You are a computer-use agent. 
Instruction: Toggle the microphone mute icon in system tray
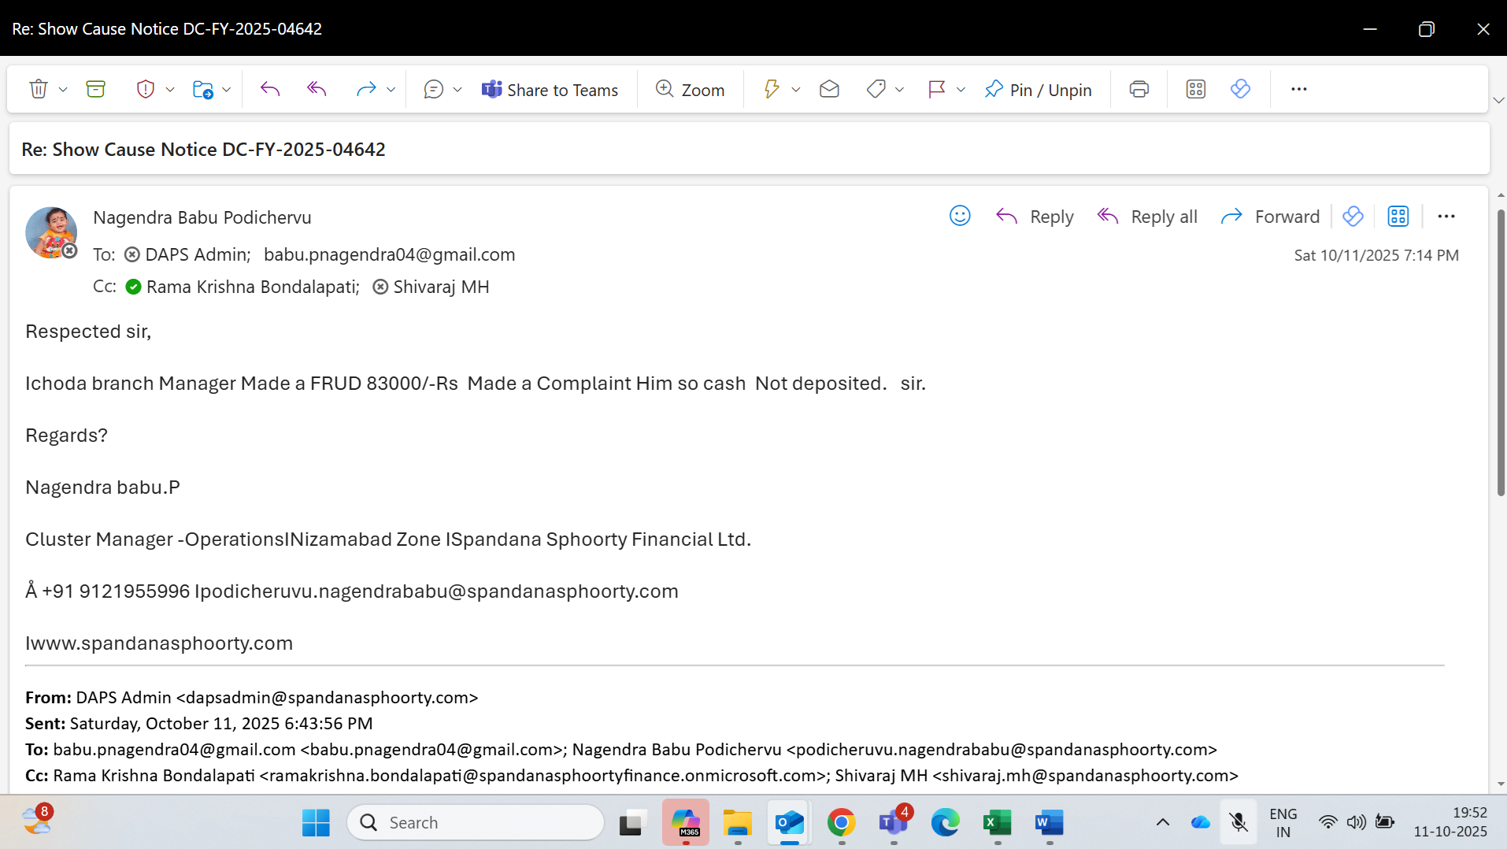click(1239, 822)
